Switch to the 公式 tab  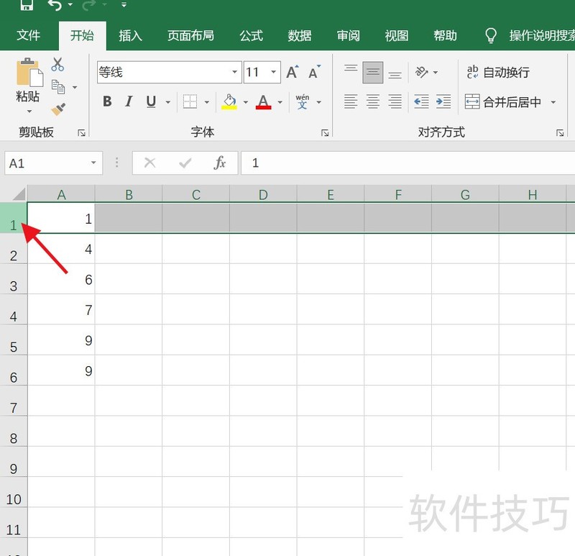(x=251, y=35)
